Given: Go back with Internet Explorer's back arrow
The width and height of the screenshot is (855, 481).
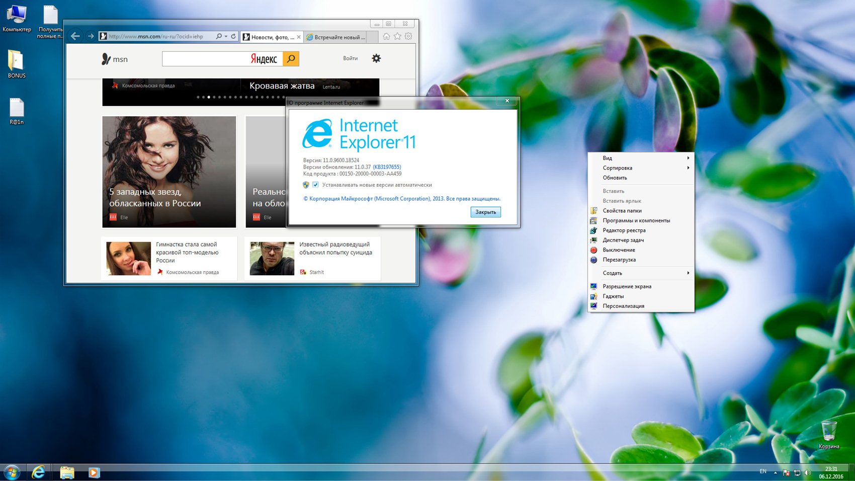Looking at the screenshot, I should pos(75,36).
